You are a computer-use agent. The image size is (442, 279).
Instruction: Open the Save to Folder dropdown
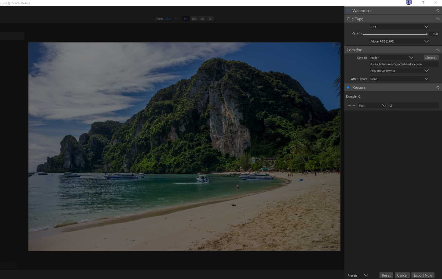pos(392,58)
